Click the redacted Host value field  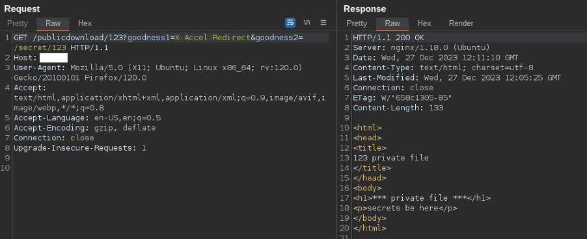[x=53, y=58]
